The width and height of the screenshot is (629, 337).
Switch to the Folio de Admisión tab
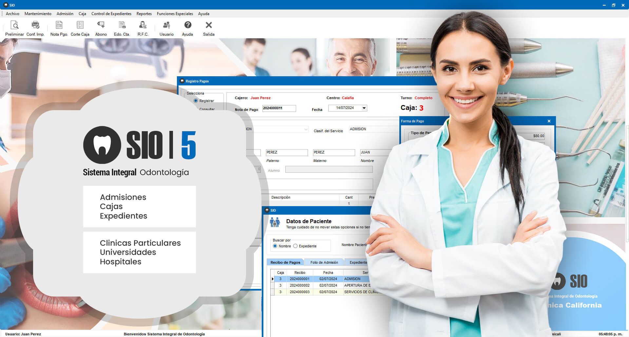324,262
